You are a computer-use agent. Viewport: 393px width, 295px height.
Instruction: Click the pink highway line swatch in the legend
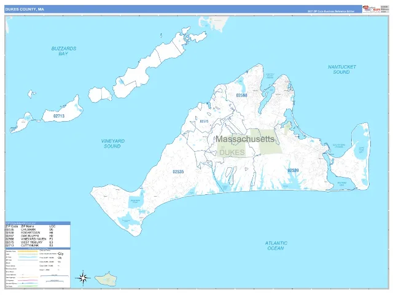28,280
